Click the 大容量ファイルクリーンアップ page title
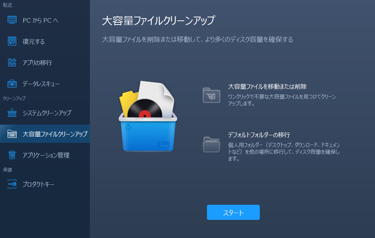This screenshot has height=238, width=375. (158, 20)
